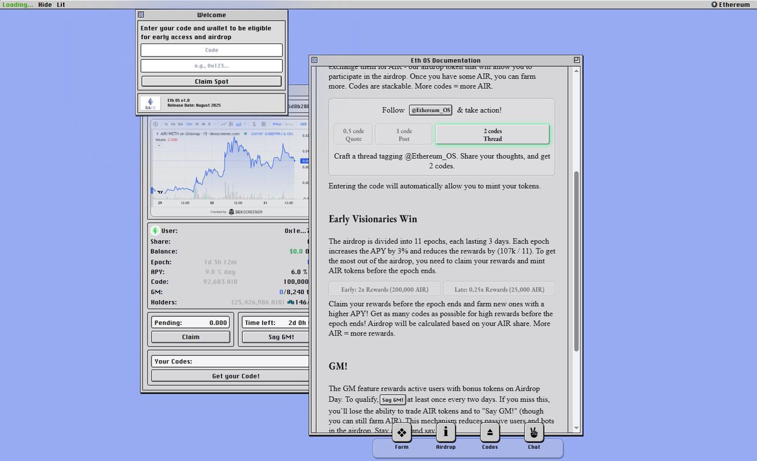This screenshot has width=757, height=461.
Task: Click documentation scrollbar up arrow
Action: coord(576,72)
